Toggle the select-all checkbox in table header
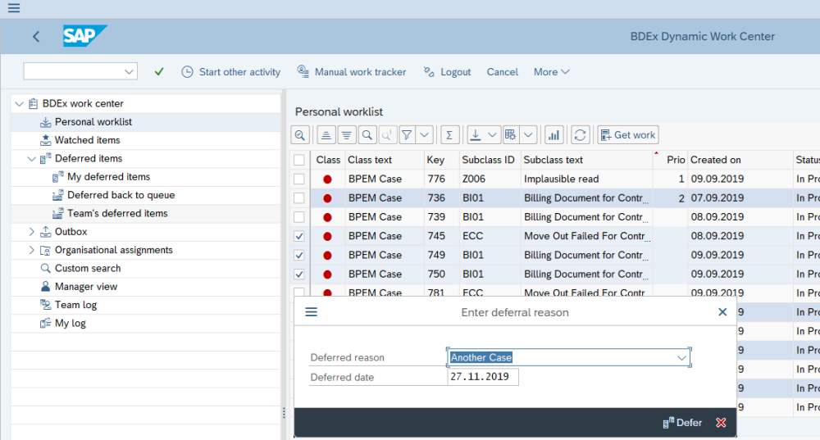Screen dimensions: 820x440 (x=299, y=160)
